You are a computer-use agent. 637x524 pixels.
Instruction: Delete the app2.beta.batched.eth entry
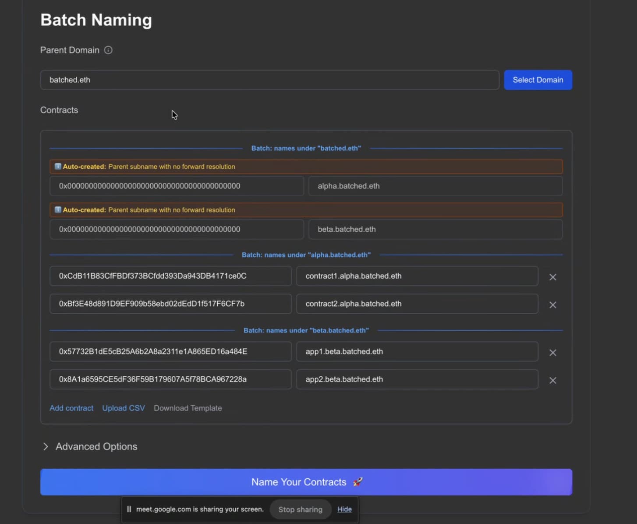point(552,380)
